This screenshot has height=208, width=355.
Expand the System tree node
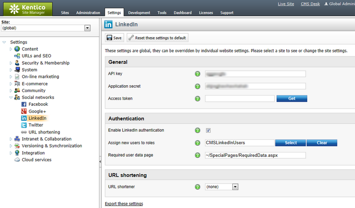[11, 70]
